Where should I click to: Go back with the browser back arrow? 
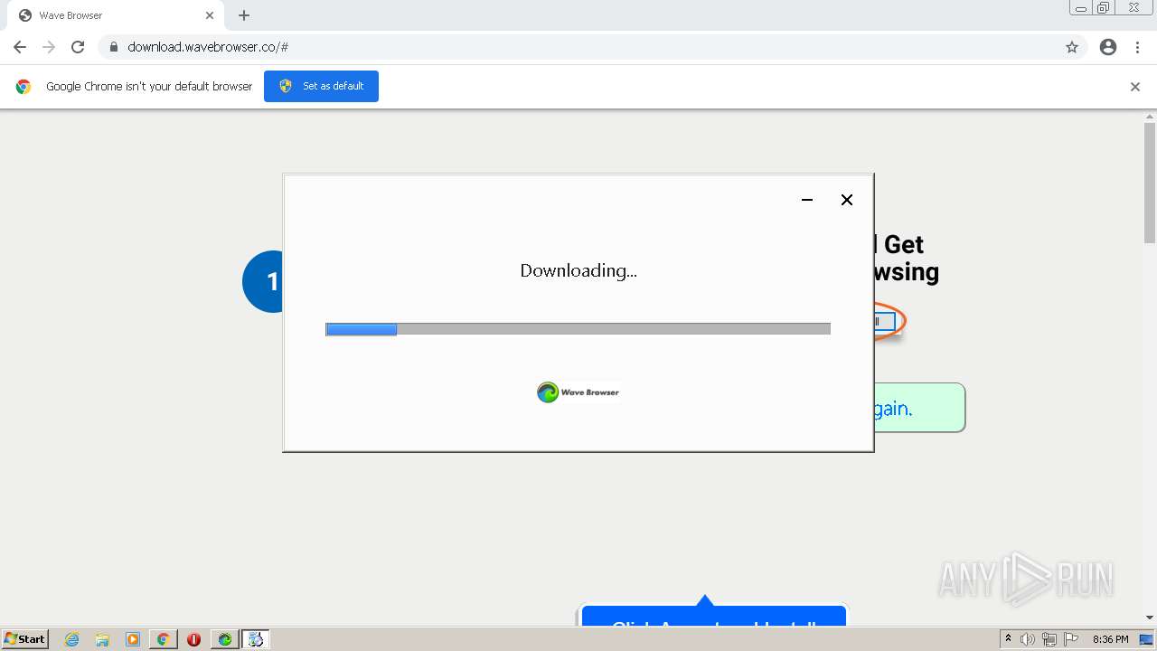(20, 47)
